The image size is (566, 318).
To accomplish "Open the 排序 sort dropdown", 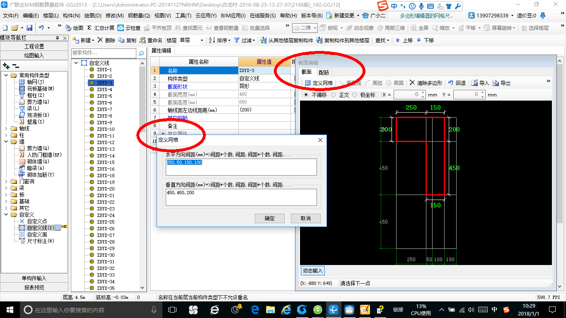I will pyautogui.click(x=220, y=40).
